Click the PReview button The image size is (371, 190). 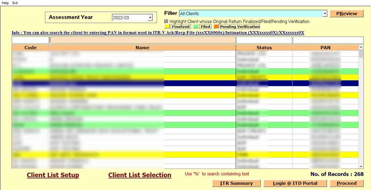click(347, 14)
